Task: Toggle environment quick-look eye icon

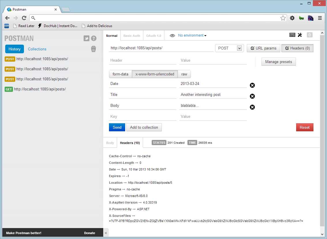Action: (172, 36)
